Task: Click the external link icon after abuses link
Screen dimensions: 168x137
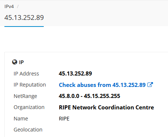Action: [150, 85]
